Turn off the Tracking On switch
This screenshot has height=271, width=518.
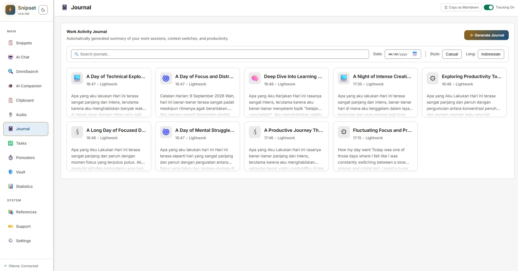tap(489, 7)
